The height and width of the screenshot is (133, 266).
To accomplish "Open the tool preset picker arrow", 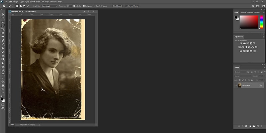I will [13, 6].
